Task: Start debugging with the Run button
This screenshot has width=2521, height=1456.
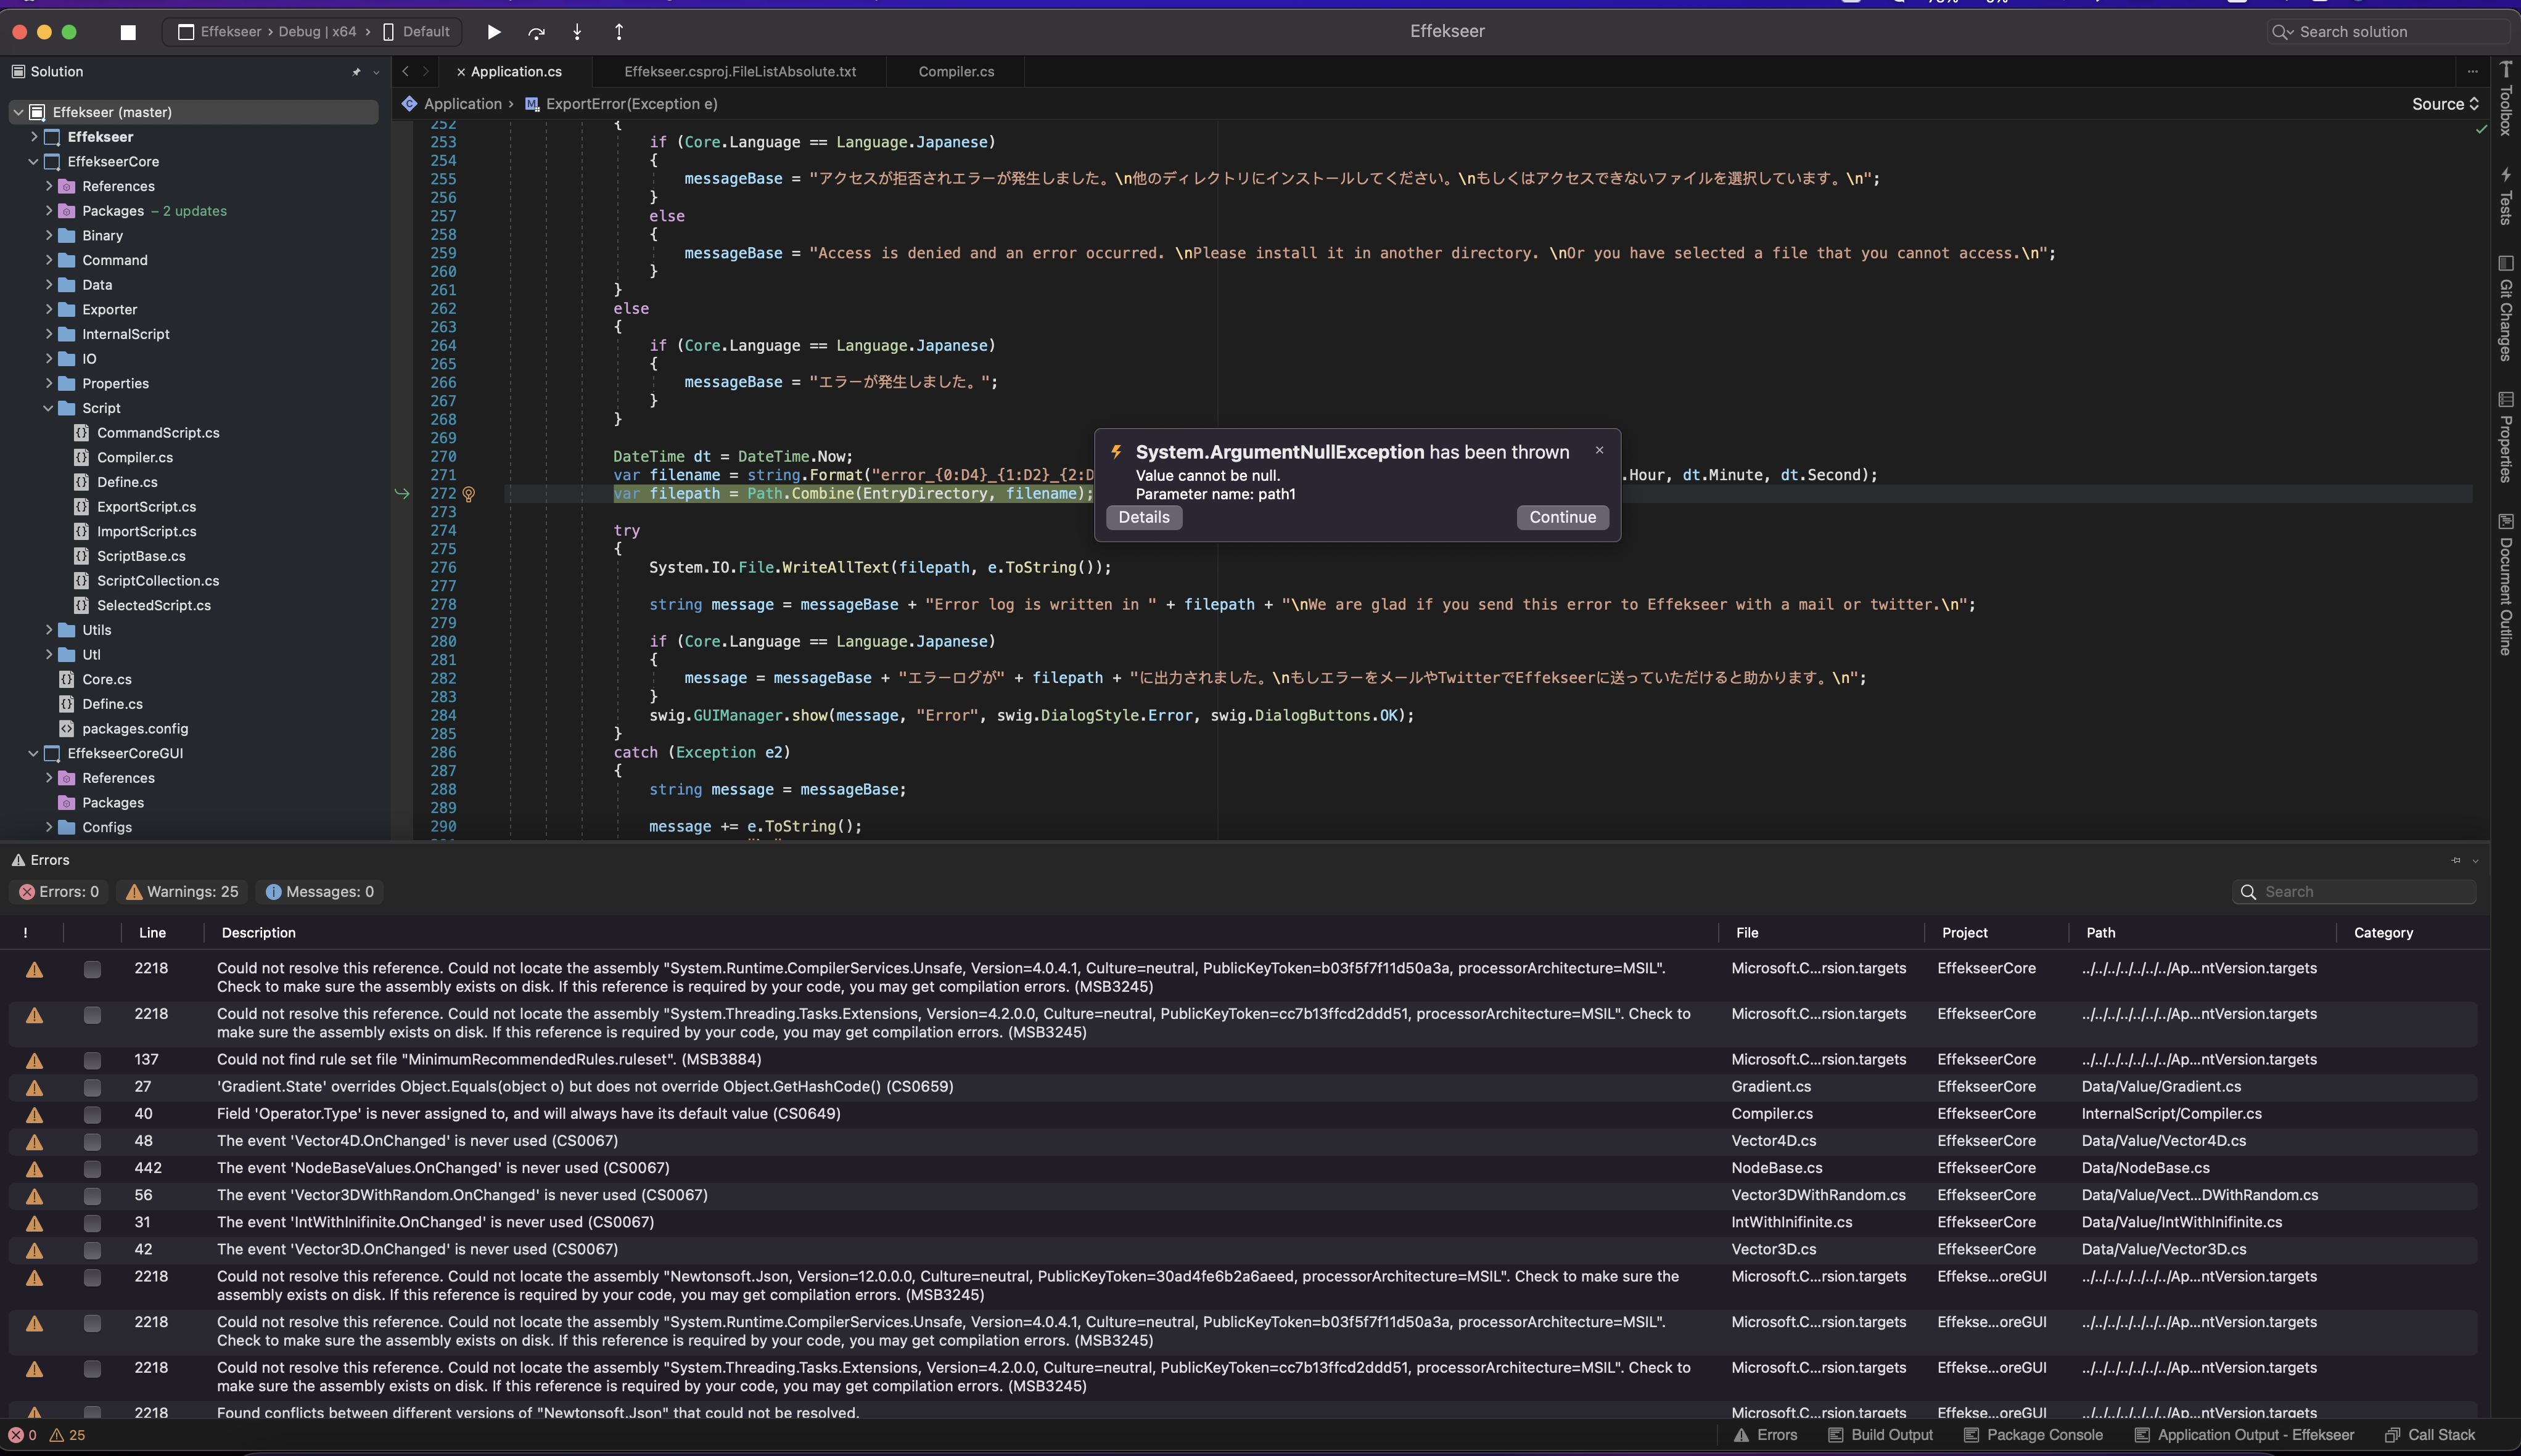Action: coord(493,31)
